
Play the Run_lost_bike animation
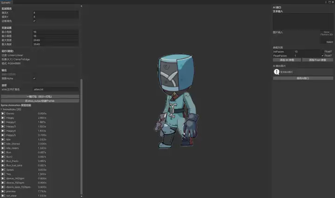3,166
